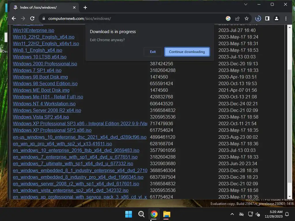The height and width of the screenshot is (221, 295).
Task: Open Win10_22H2_English_x64.iso link
Action: tap(44, 37)
